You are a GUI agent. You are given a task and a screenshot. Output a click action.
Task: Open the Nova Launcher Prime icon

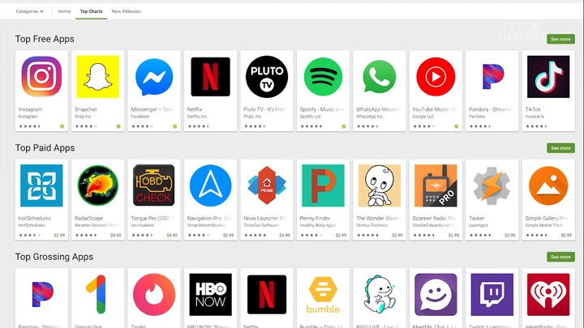click(267, 185)
